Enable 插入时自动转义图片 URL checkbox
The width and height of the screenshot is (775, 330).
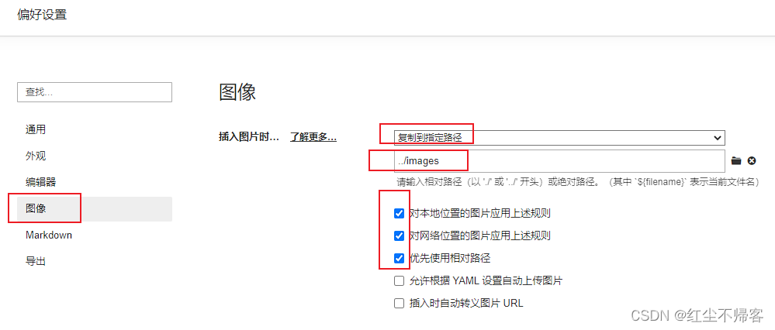pos(399,304)
